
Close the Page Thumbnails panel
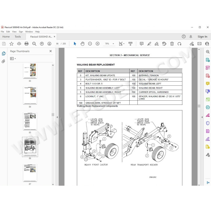[50, 51]
